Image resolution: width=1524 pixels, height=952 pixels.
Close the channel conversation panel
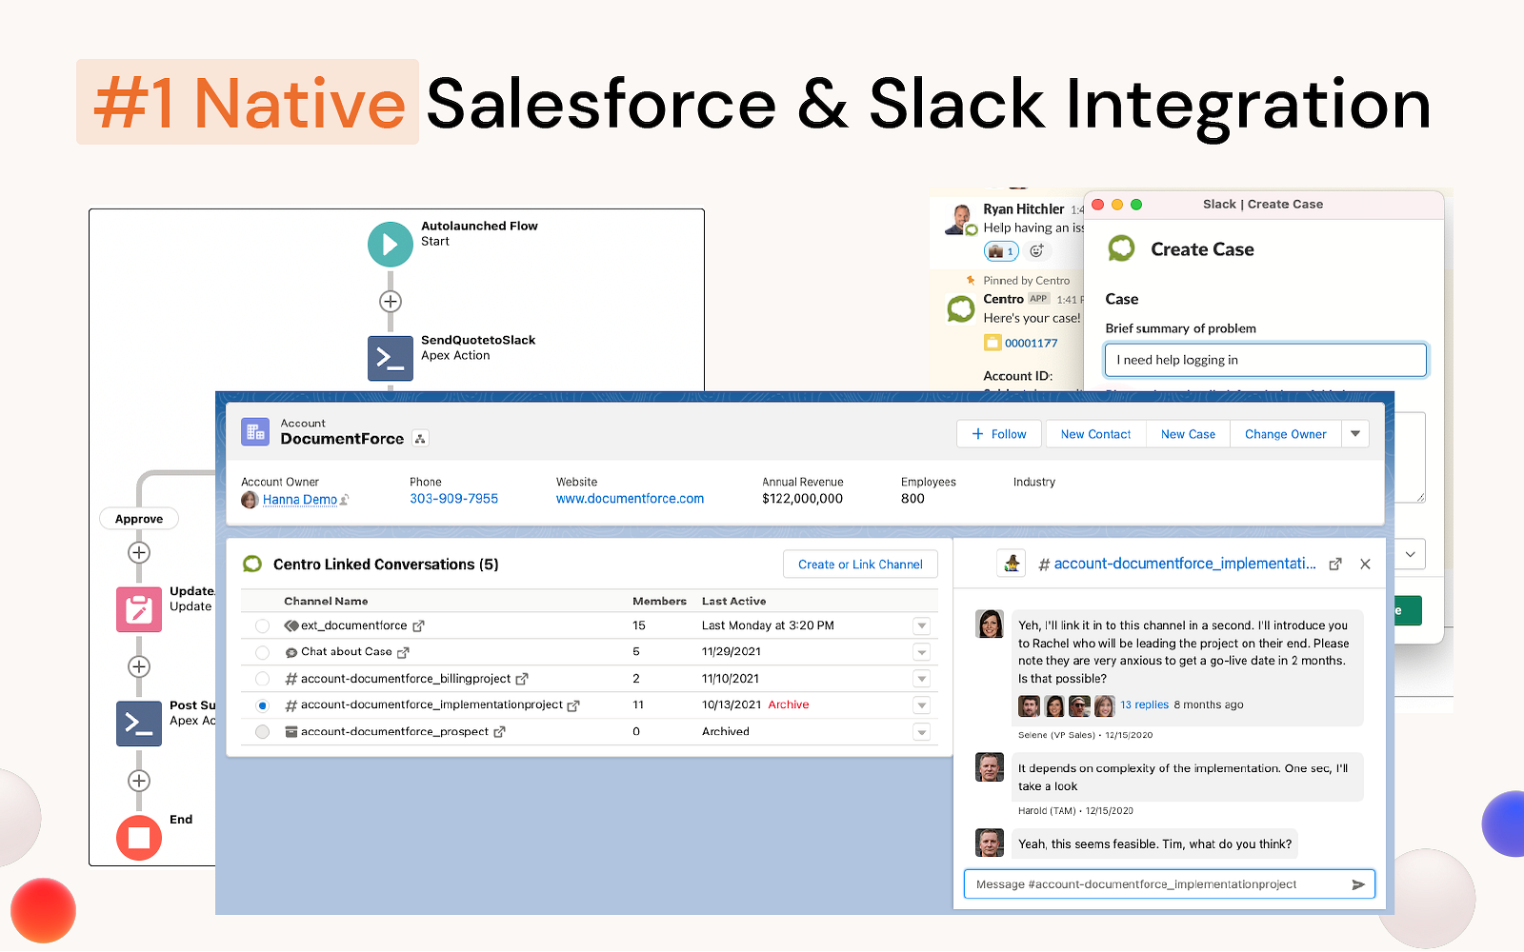pyautogui.click(x=1365, y=565)
